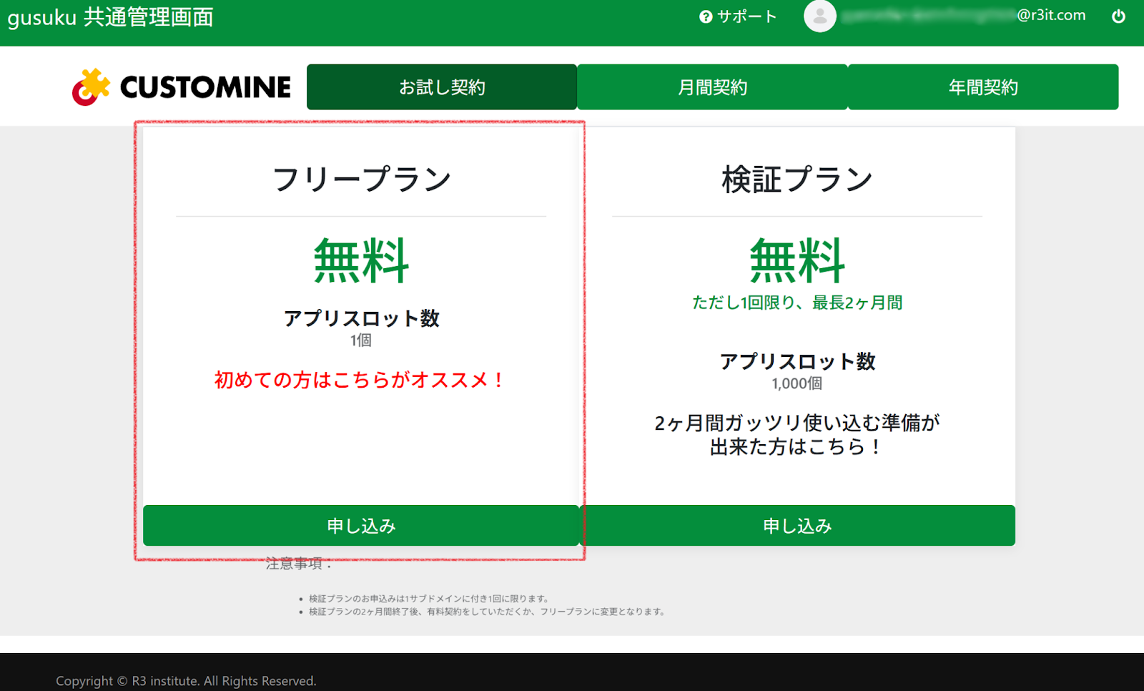Click 無料 price in 検証プラン card
This screenshot has height=691, width=1144.
point(797,260)
